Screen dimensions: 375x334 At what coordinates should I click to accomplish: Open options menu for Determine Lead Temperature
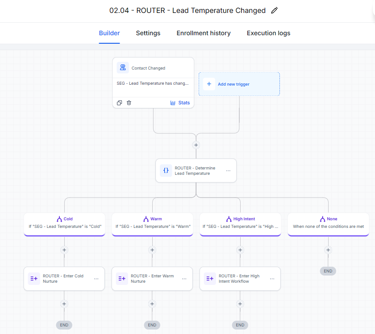pos(228,171)
